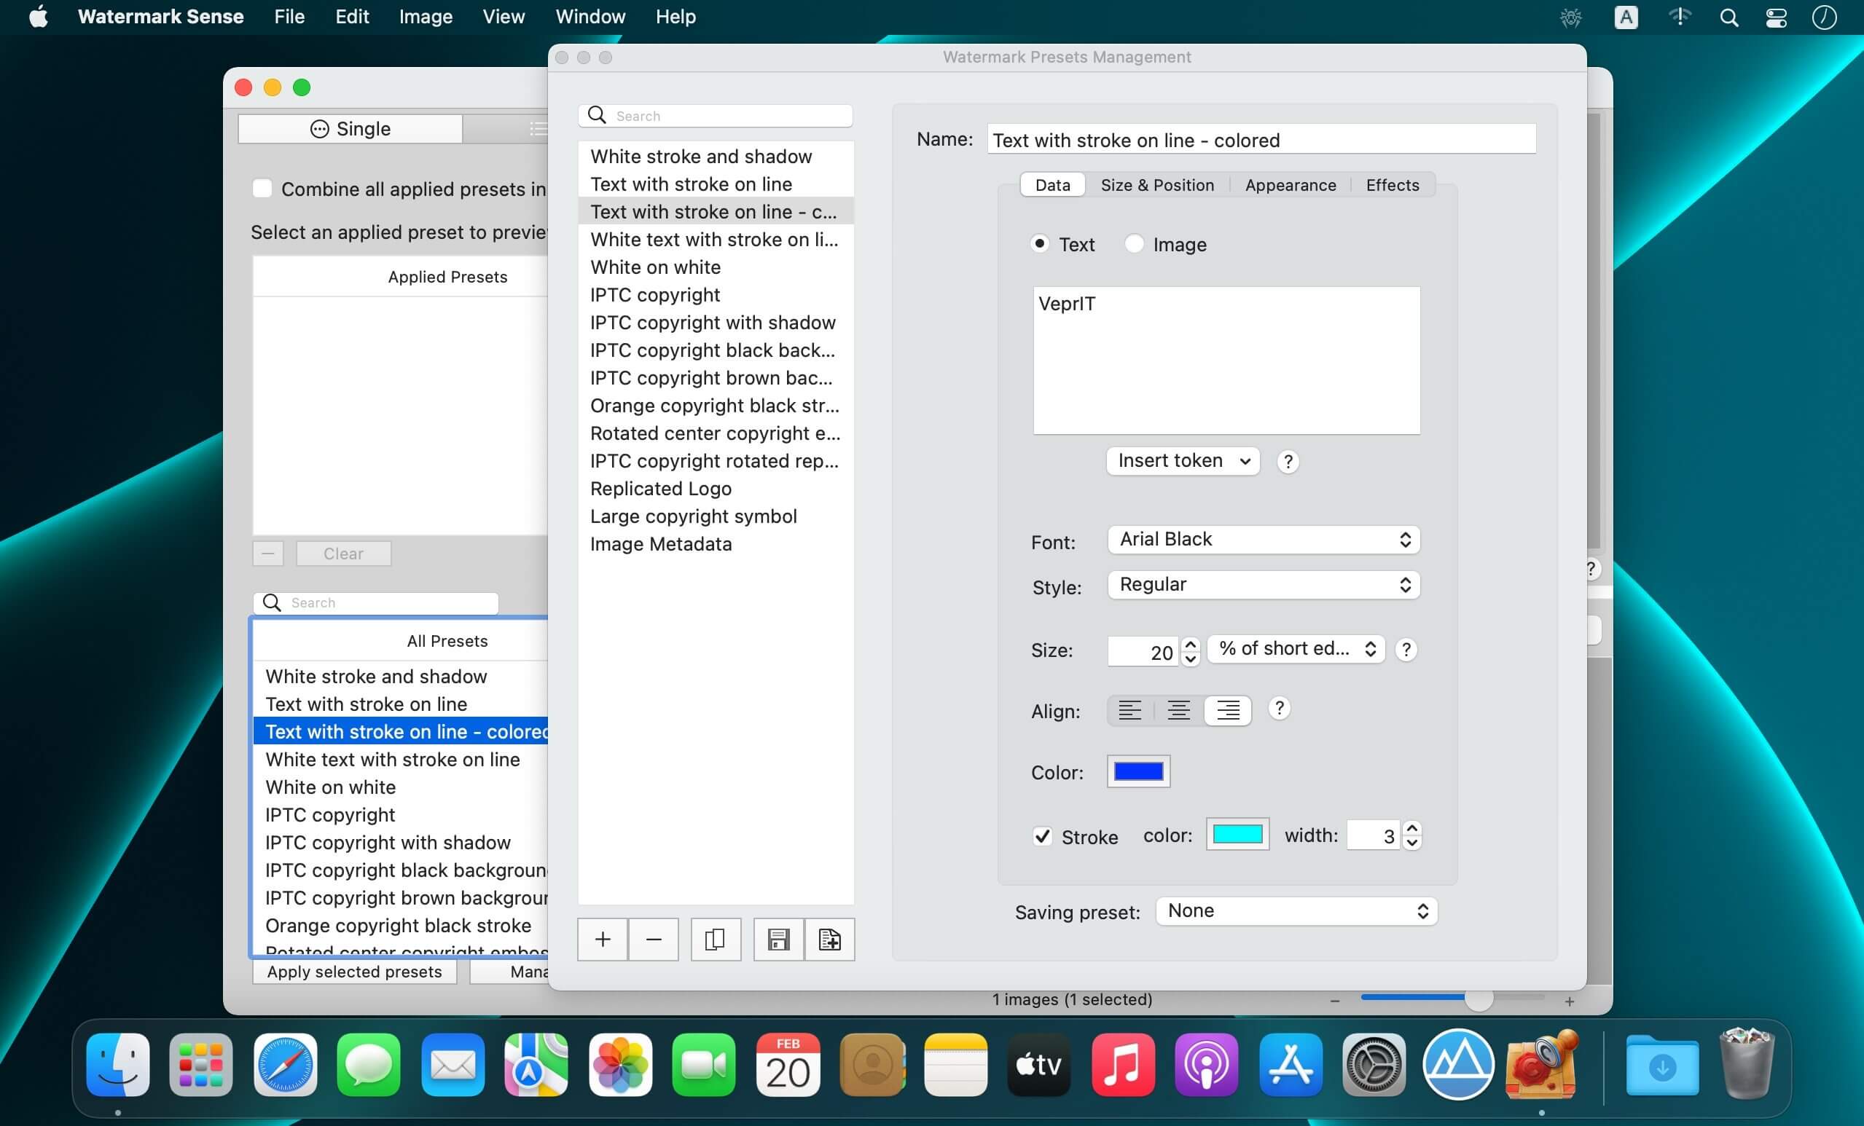Open the size unit dropdown

point(1296,649)
